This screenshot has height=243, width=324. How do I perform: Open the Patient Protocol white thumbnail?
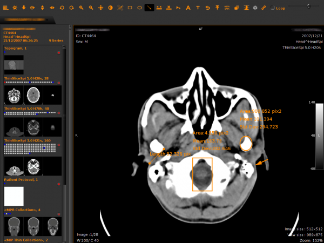pos(14,195)
